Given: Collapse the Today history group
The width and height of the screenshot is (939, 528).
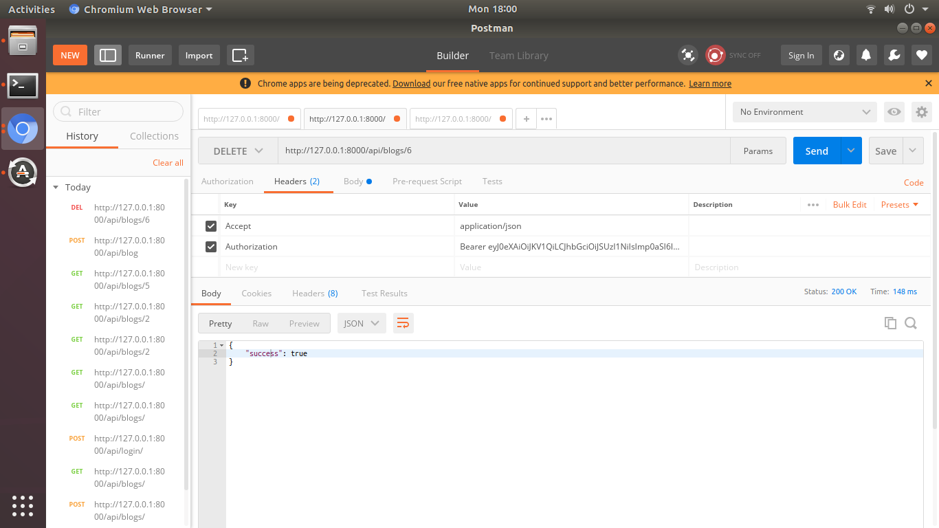Looking at the screenshot, I should tap(56, 188).
